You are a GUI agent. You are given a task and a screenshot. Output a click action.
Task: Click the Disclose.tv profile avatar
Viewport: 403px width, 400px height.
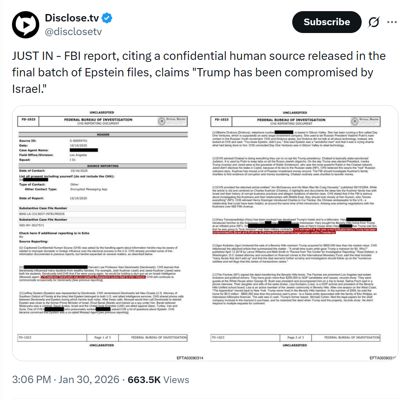click(26, 25)
